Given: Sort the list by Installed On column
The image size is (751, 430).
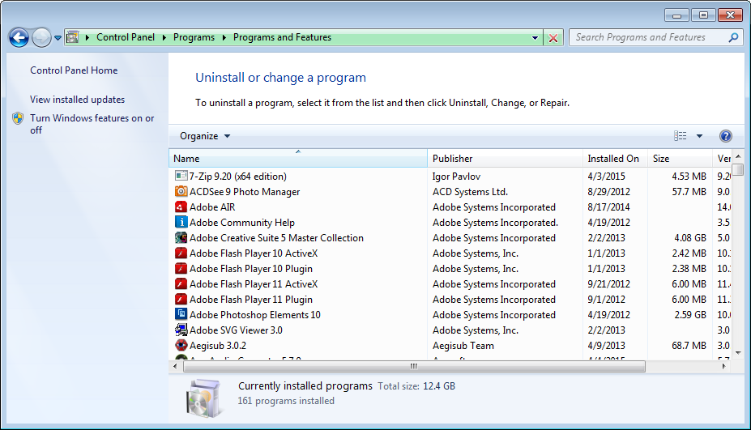Looking at the screenshot, I should (615, 159).
